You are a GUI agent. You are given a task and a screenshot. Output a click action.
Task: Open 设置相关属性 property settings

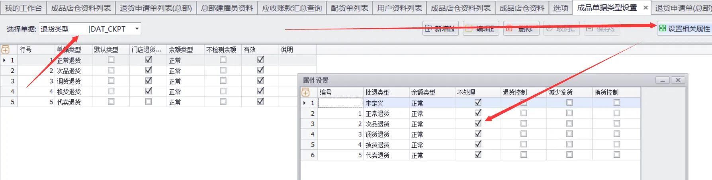coord(684,29)
